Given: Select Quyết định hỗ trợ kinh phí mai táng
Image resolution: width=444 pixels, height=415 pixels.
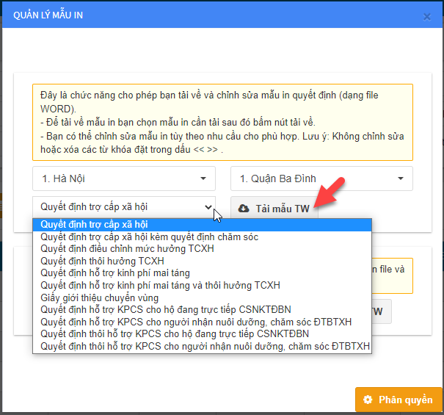Looking at the screenshot, I should (x=114, y=273).
